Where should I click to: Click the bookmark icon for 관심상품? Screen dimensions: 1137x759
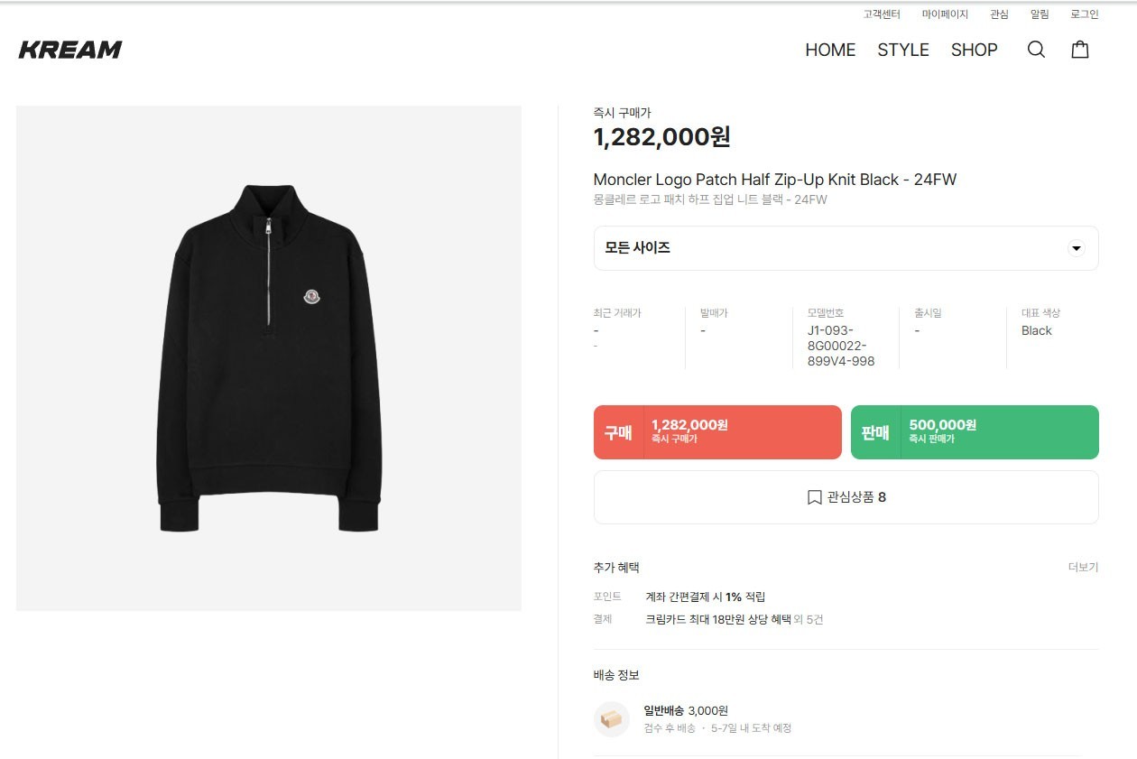(814, 497)
